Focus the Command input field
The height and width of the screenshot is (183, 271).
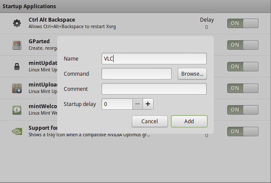coord(137,74)
